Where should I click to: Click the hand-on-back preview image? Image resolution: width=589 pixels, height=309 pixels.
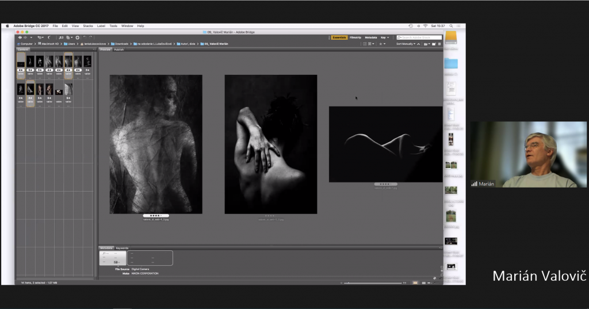click(271, 144)
